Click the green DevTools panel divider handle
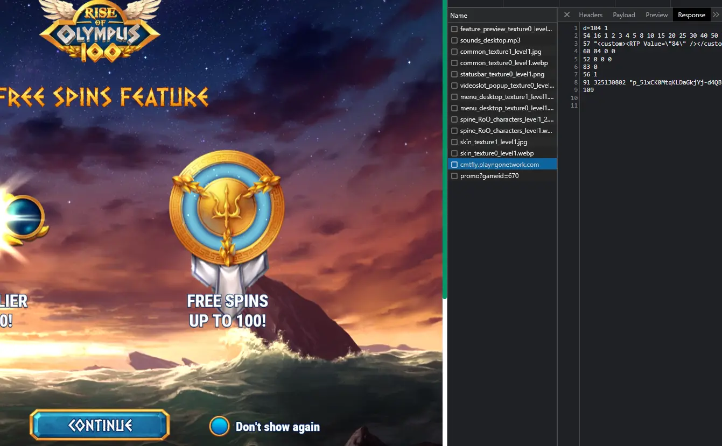This screenshot has width=722, height=446. point(445,151)
